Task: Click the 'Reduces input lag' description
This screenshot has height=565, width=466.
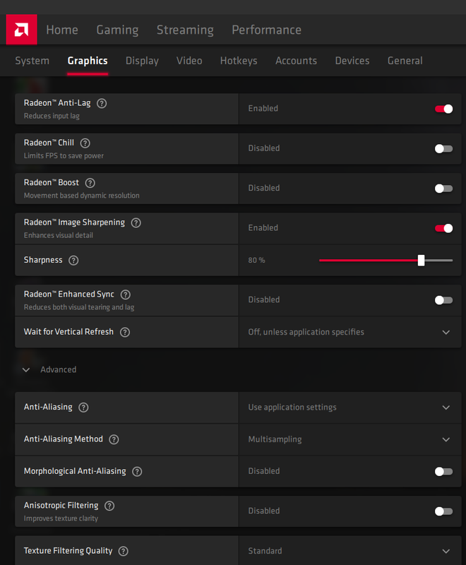Action: (x=52, y=116)
